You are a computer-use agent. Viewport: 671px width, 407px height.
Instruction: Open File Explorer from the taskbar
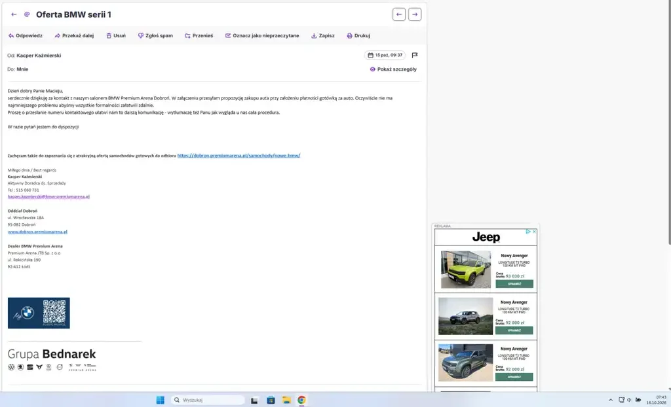coord(286,400)
